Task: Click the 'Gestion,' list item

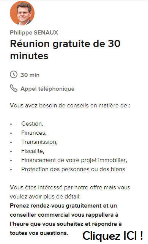Action: tap(32, 124)
